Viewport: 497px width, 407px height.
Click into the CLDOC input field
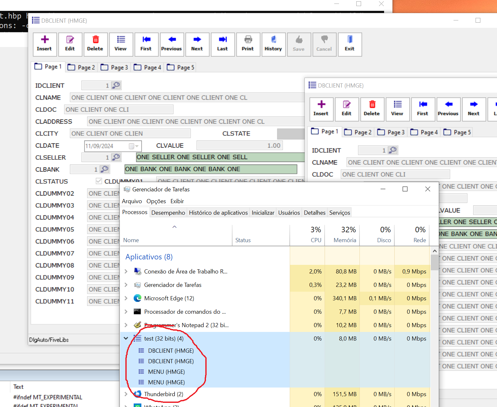click(x=119, y=110)
